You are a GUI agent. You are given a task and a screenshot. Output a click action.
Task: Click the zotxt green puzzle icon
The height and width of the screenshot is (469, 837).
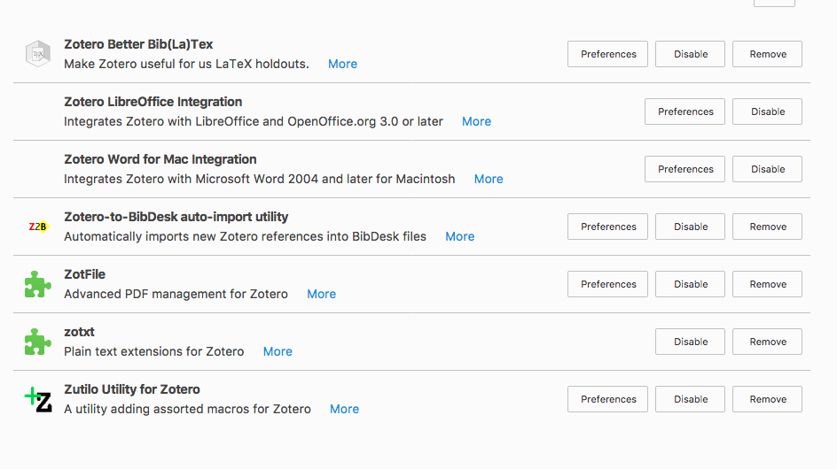pos(38,342)
